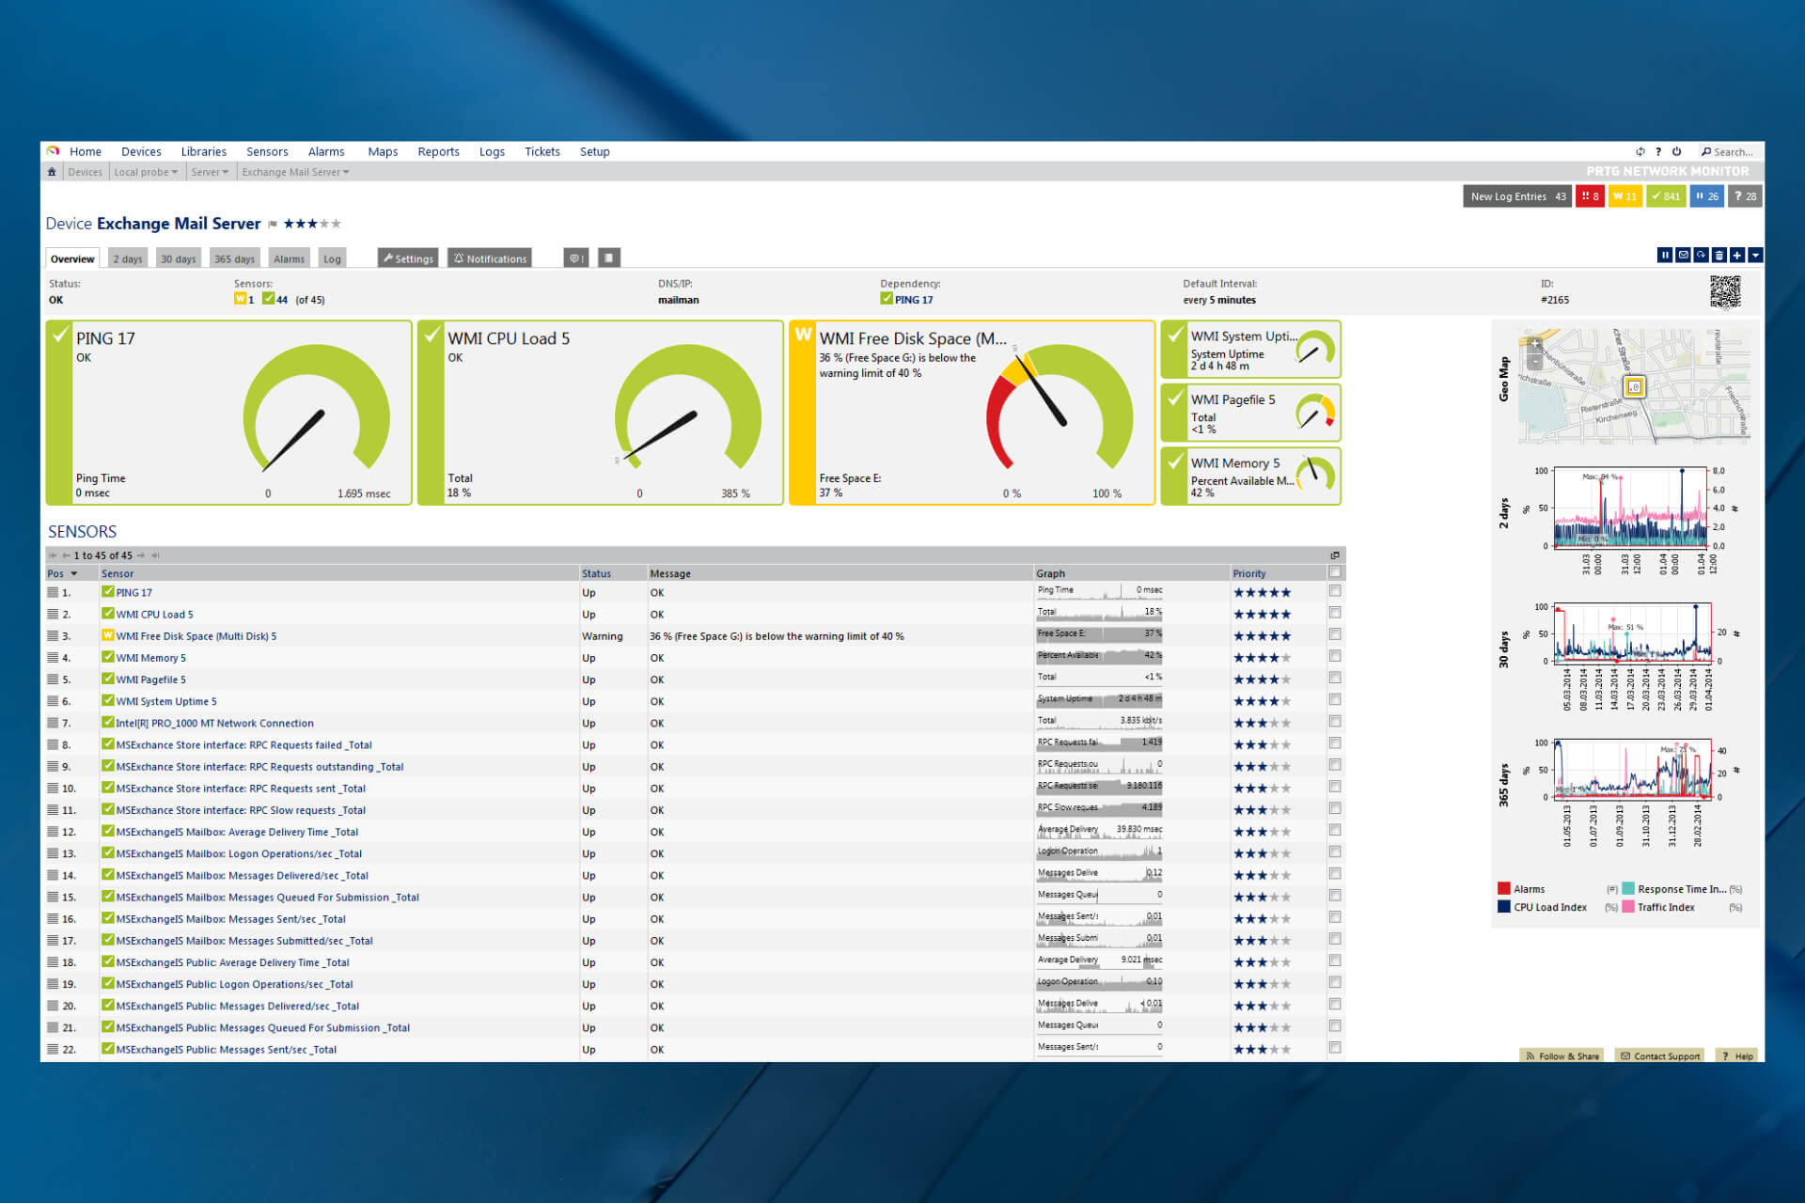Click the home icon in the breadcrumb bar
This screenshot has width=1805, height=1203.
coord(52,172)
